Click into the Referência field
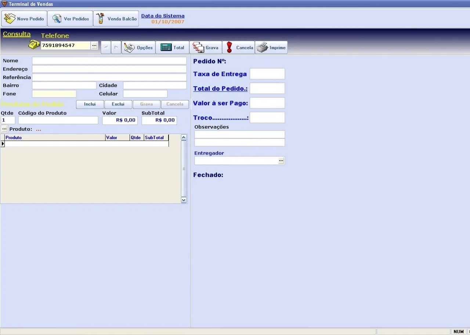The width and height of the screenshot is (470, 335). pyautogui.click(x=109, y=77)
